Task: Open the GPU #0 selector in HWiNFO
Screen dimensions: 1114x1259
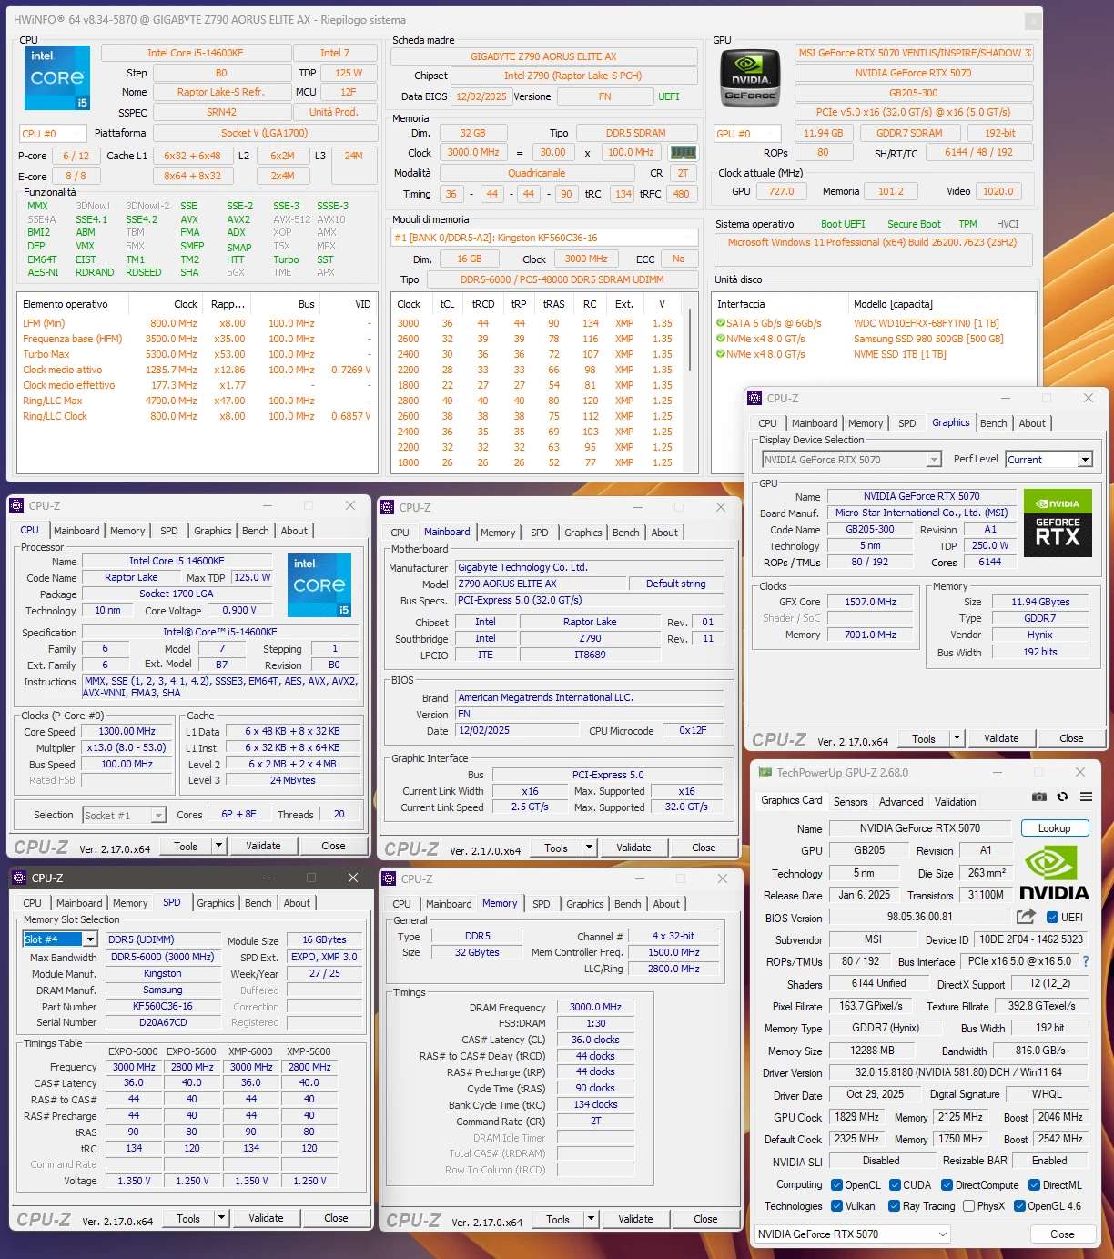Action: point(748,134)
